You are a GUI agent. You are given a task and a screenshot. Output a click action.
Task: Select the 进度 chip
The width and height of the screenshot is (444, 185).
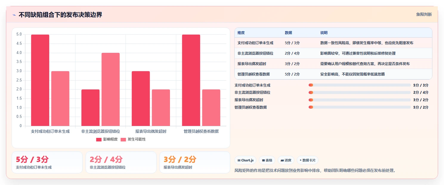(x=286, y=160)
